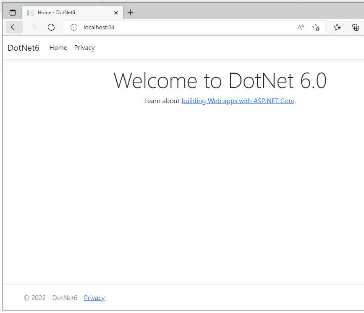Viewport: 364px width, 313px height.
Task: Click the tab's page favicon
Action: click(x=30, y=13)
